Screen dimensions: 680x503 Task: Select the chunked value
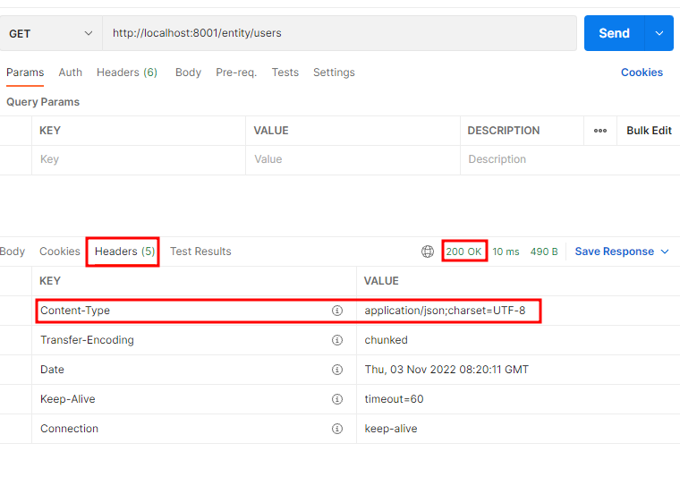[x=386, y=340]
